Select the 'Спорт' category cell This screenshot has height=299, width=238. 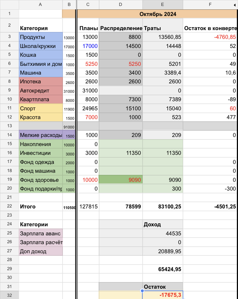click(x=41, y=108)
